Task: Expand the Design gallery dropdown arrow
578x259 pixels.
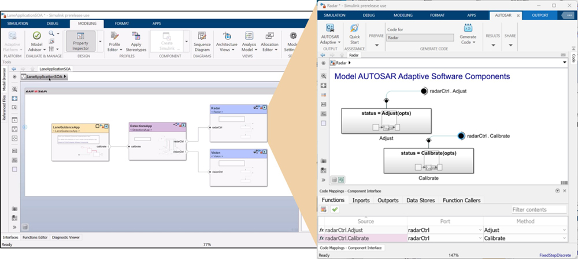Action: pyautogui.click(x=100, y=41)
